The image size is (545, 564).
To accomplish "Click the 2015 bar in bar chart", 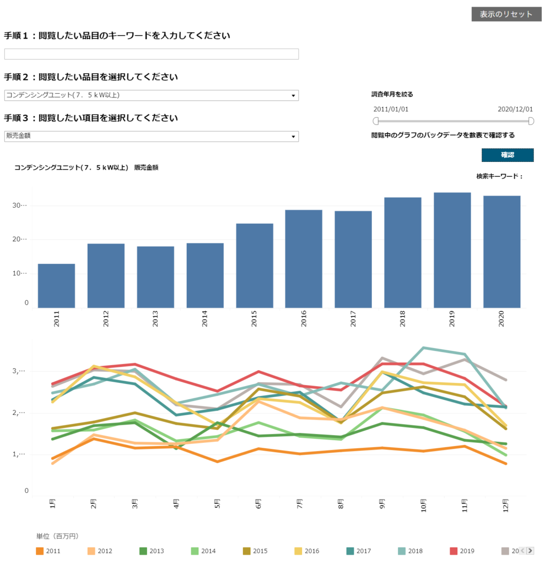I will (x=255, y=266).
